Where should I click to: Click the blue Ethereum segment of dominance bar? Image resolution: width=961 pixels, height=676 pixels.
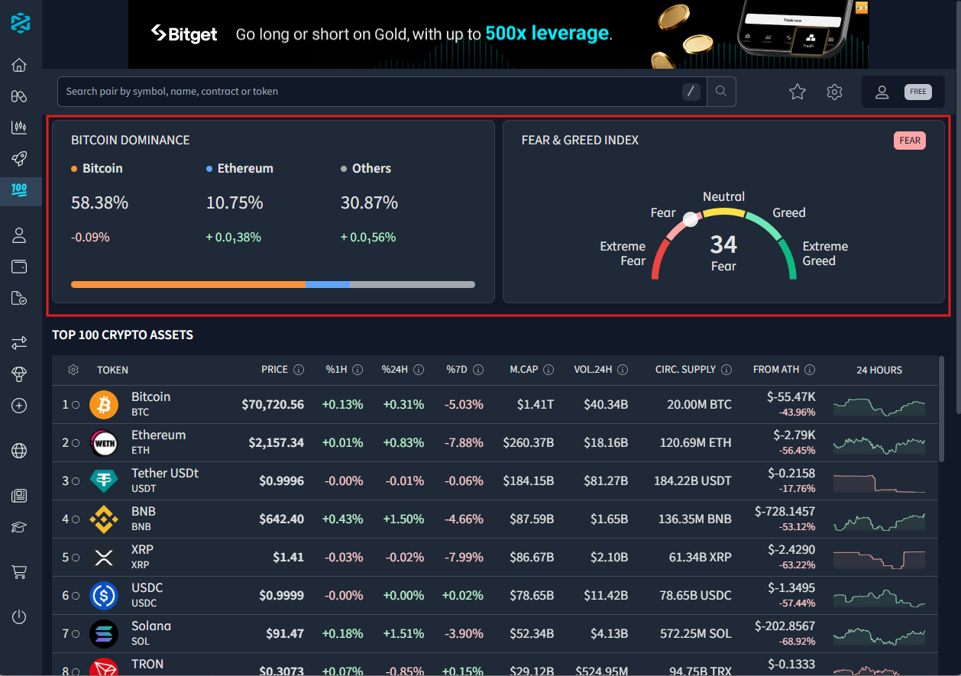click(x=328, y=284)
